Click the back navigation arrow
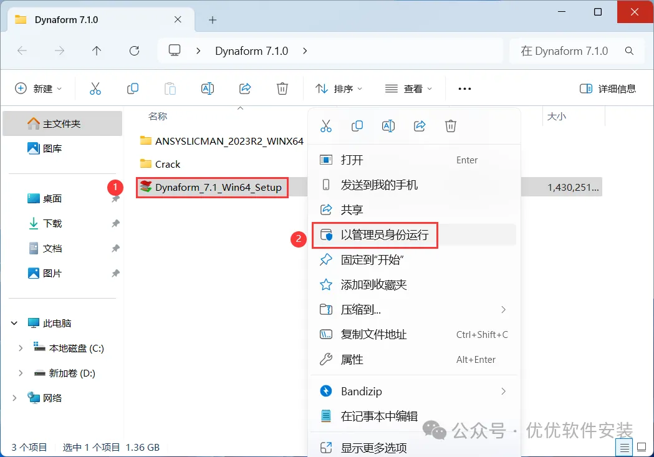The image size is (654, 457). (22, 51)
